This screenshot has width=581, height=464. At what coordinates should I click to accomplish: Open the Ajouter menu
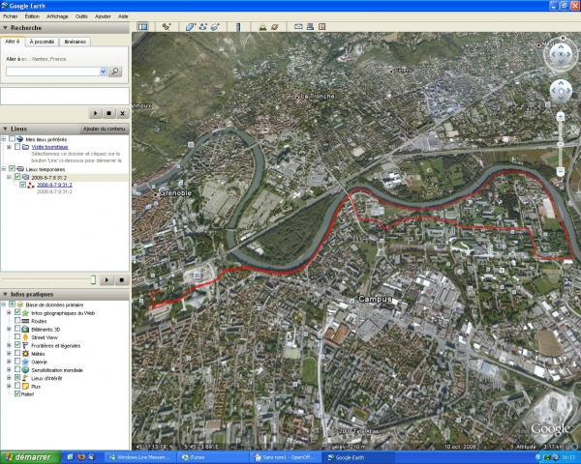pos(103,16)
